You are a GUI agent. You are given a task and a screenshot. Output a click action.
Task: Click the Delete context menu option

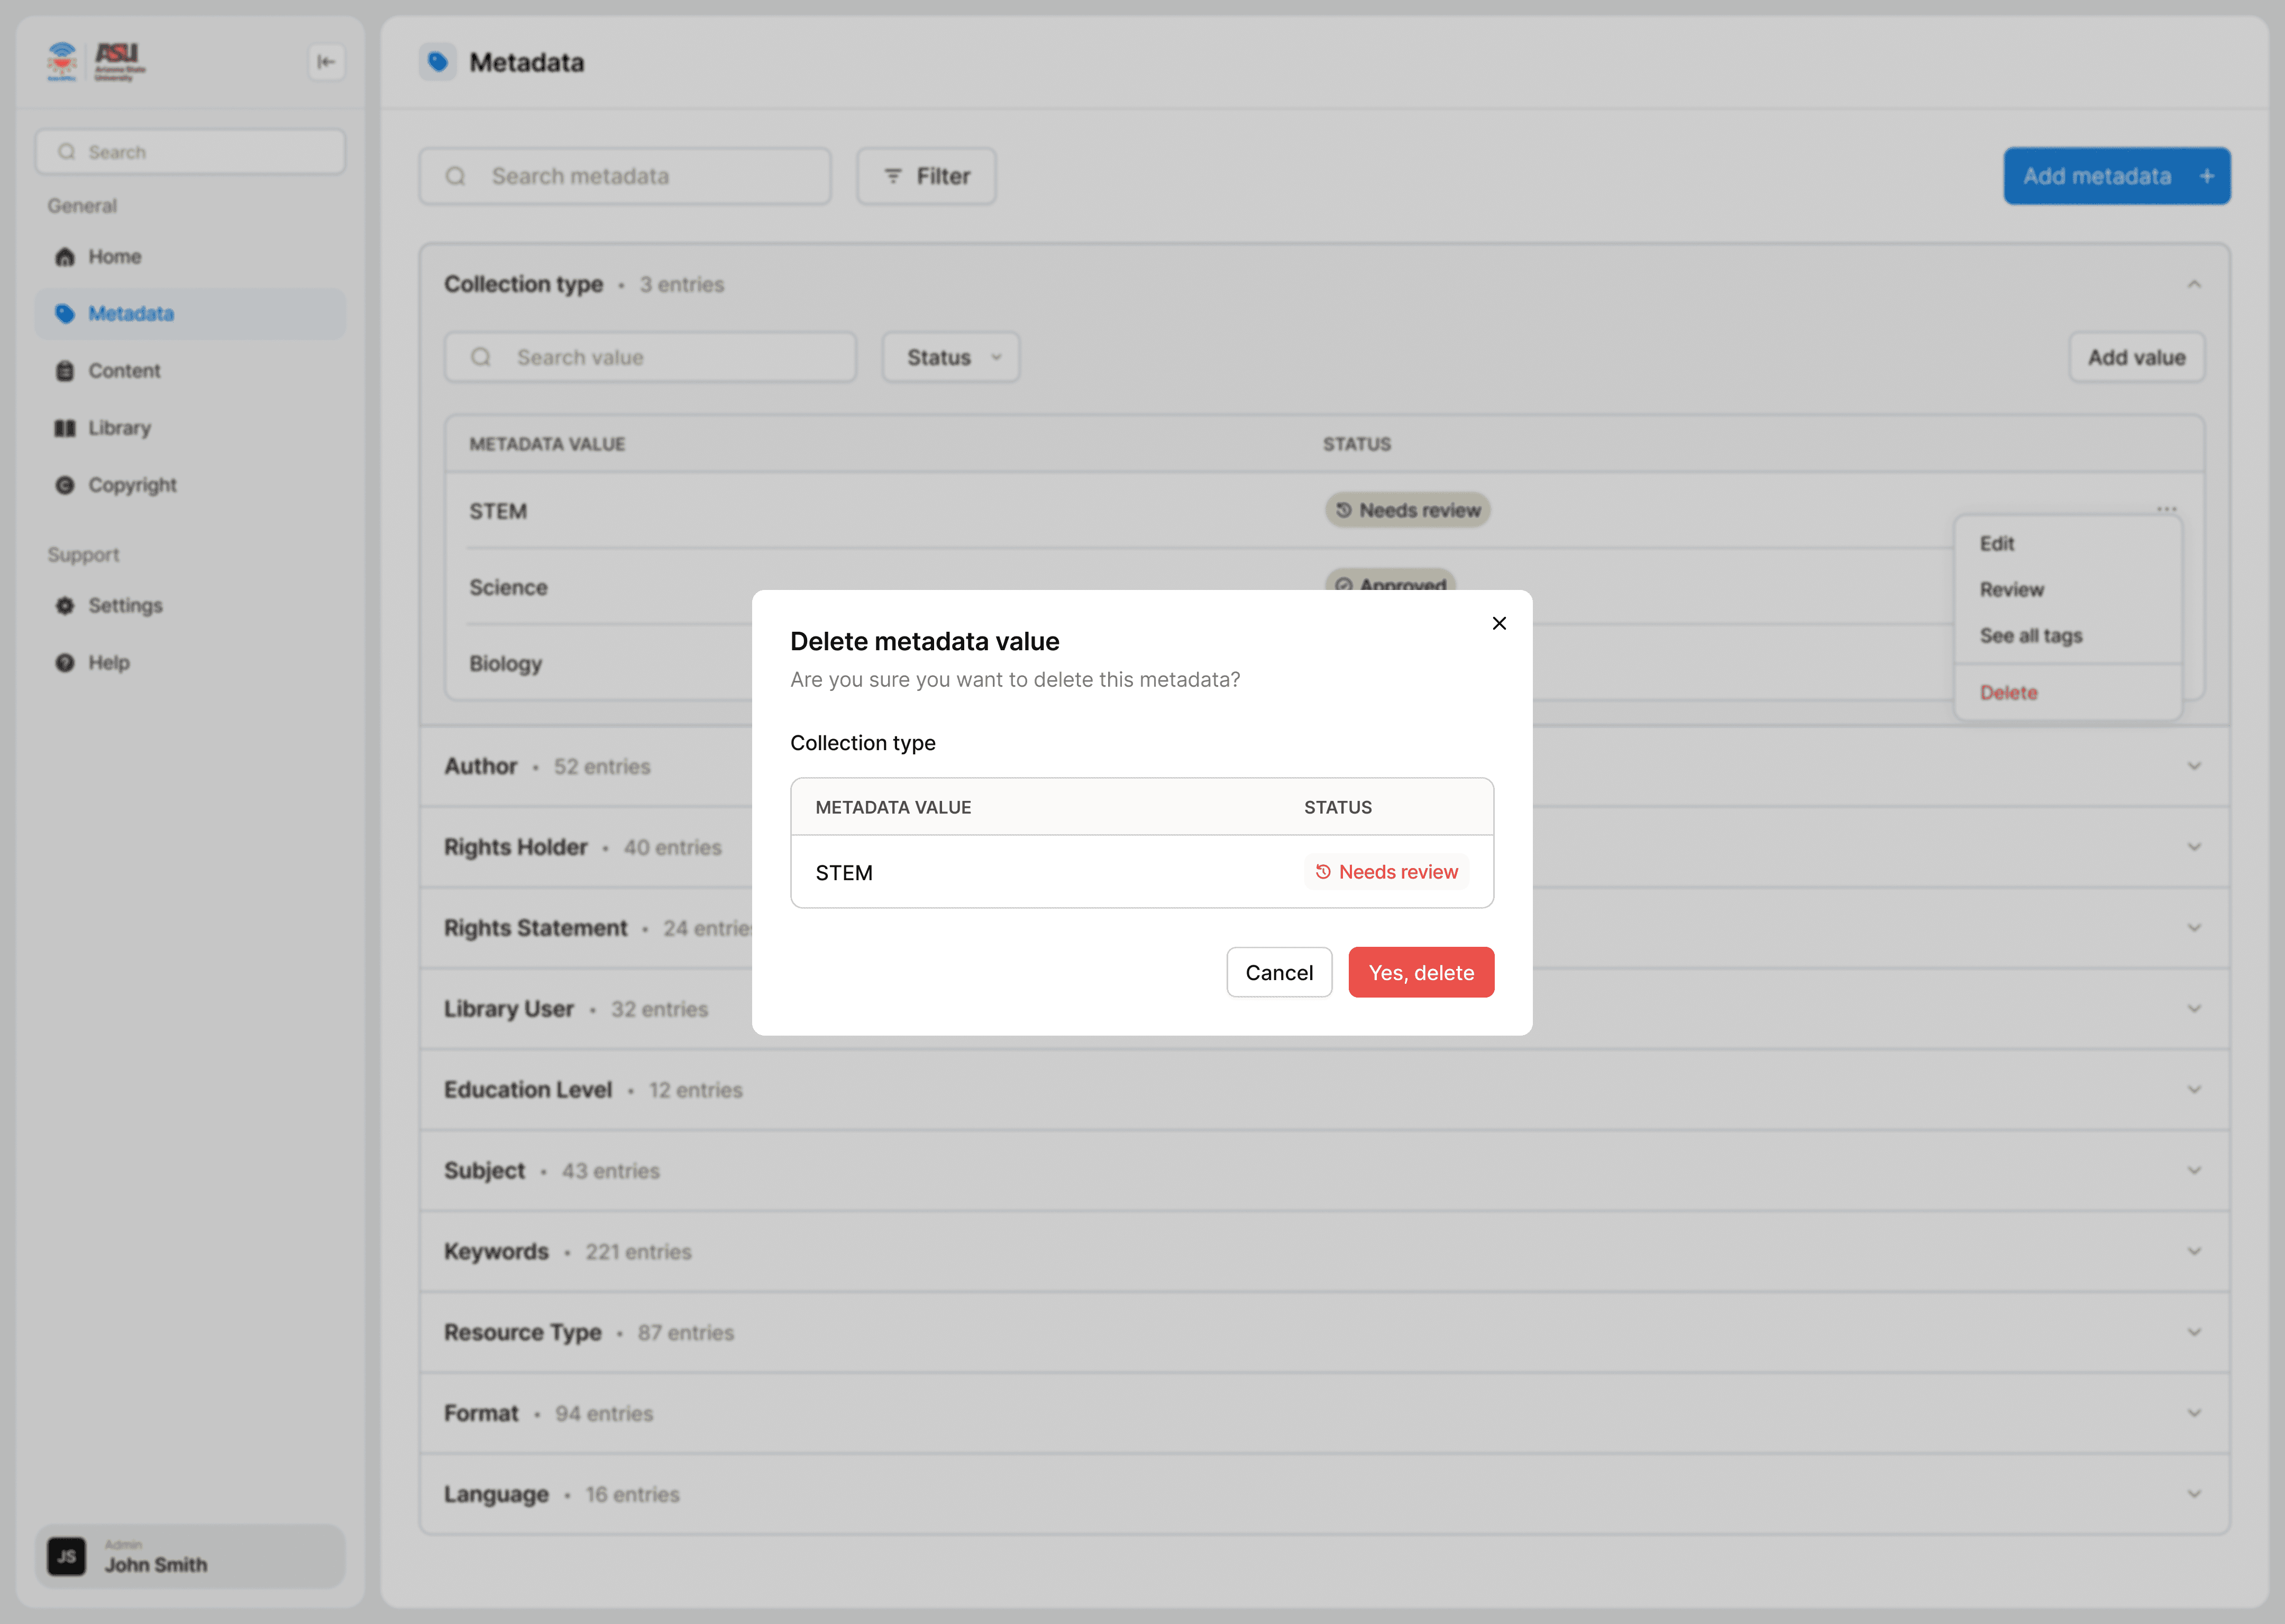click(2008, 693)
